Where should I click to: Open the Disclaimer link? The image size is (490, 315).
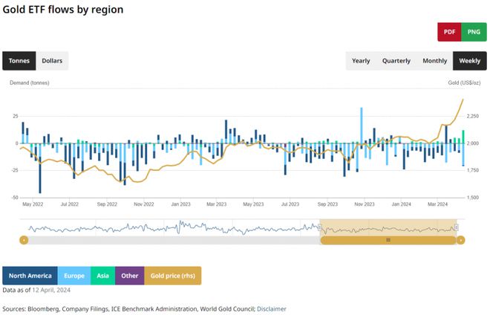(x=271, y=308)
